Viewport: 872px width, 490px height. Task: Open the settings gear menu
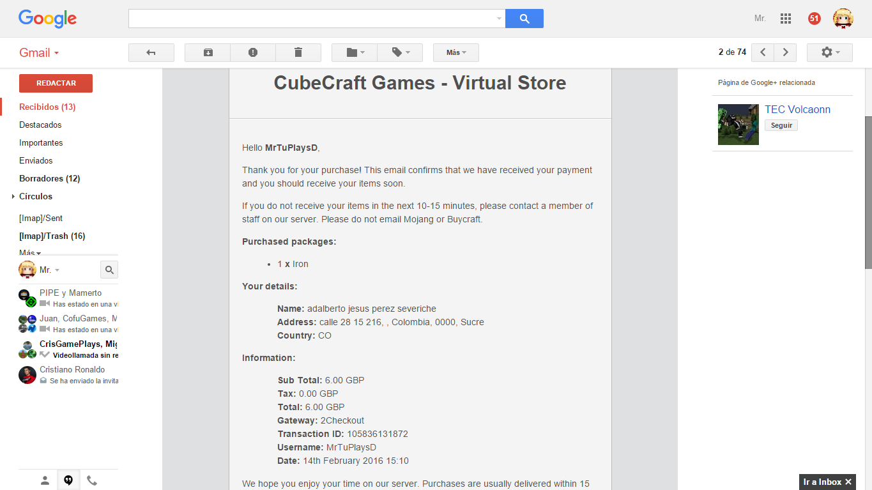[830, 52]
